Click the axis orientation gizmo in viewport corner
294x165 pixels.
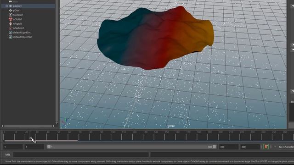(64, 121)
